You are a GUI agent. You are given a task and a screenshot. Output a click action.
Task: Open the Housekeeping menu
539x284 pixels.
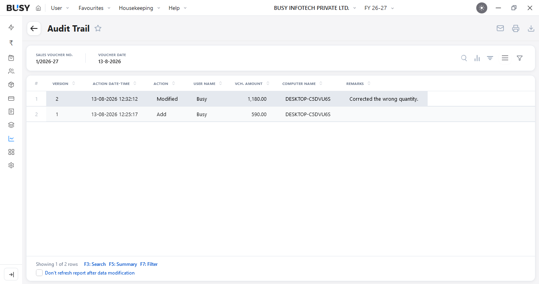(139, 8)
